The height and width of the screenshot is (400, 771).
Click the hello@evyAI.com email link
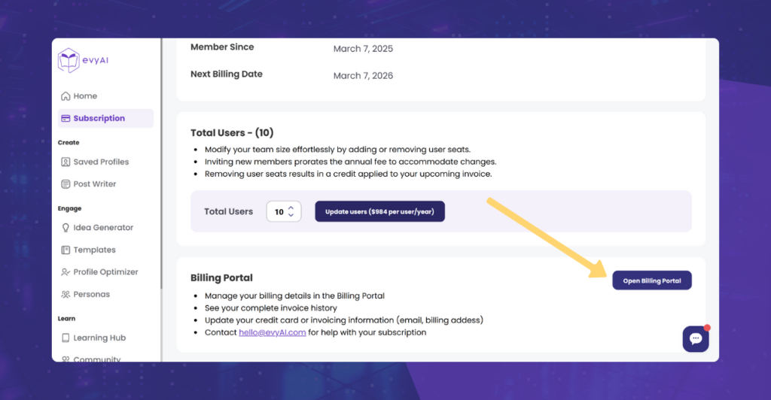[273, 332]
